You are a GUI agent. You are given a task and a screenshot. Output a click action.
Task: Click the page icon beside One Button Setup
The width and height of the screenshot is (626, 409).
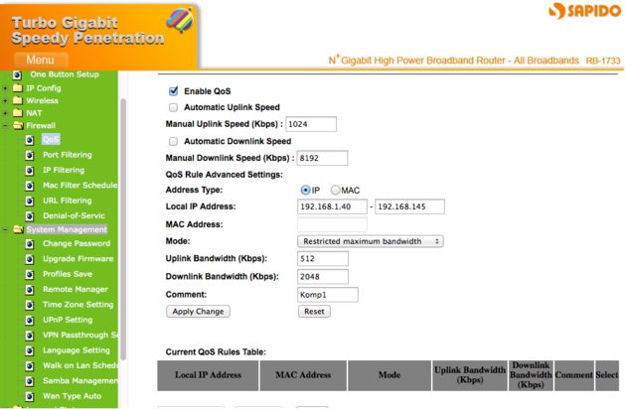click(17, 74)
